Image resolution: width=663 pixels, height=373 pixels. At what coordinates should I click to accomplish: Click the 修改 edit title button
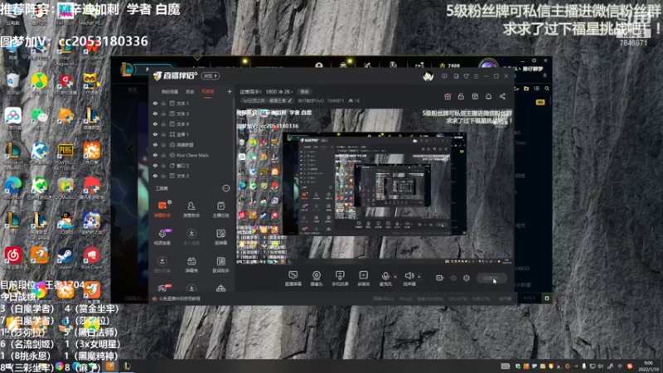point(304,91)
